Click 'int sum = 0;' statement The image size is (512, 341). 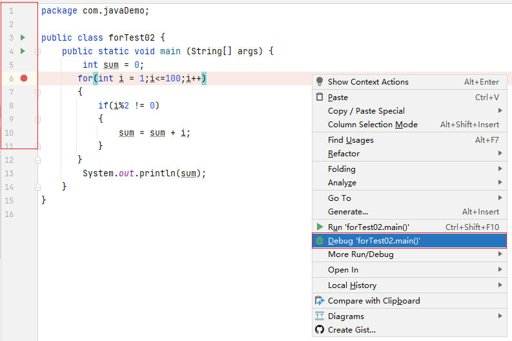click(113, 65)
